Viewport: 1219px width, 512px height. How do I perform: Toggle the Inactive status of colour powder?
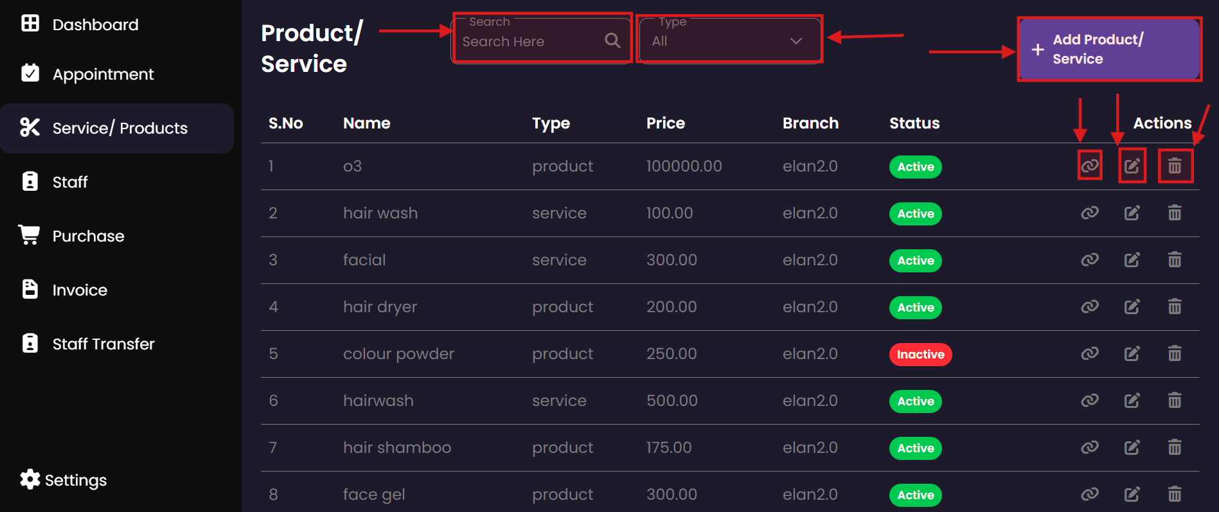point(920,354)
